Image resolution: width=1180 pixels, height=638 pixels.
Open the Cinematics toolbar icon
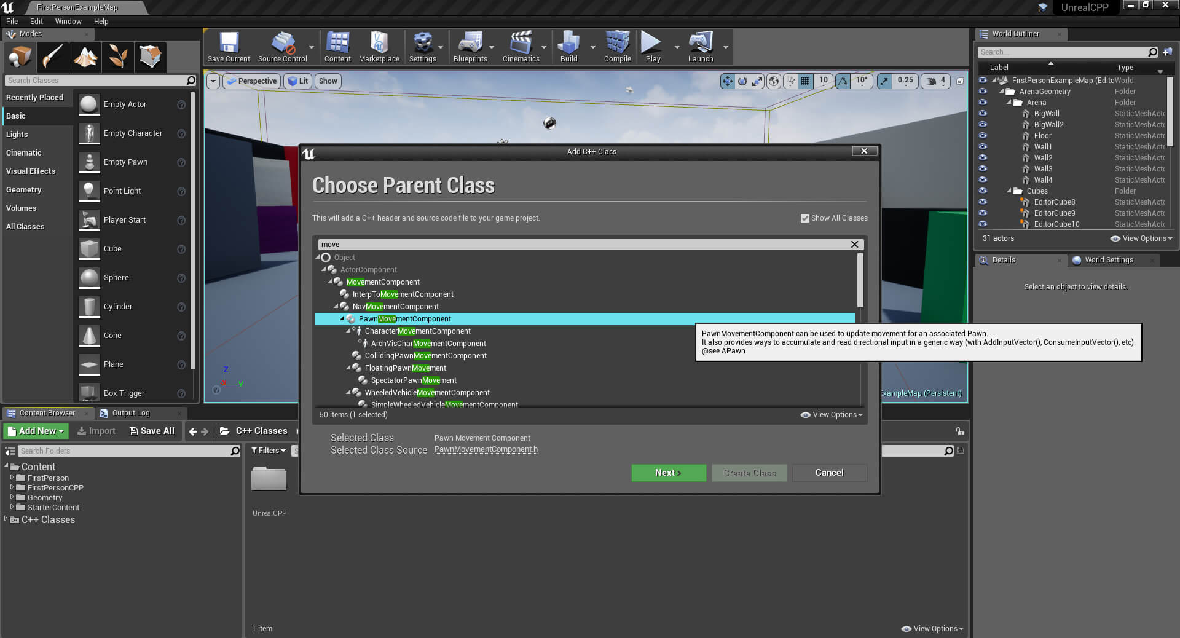pos(522,43)
